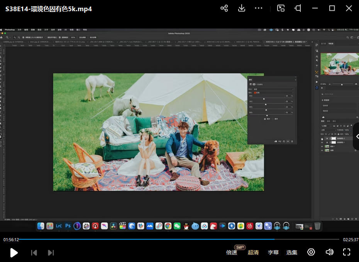Open the 倍速 playback speed menu
The image size is (359, 262).
click(232, 252)
